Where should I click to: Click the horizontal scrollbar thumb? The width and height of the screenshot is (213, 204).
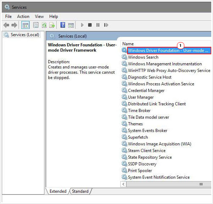coord(169,184)
